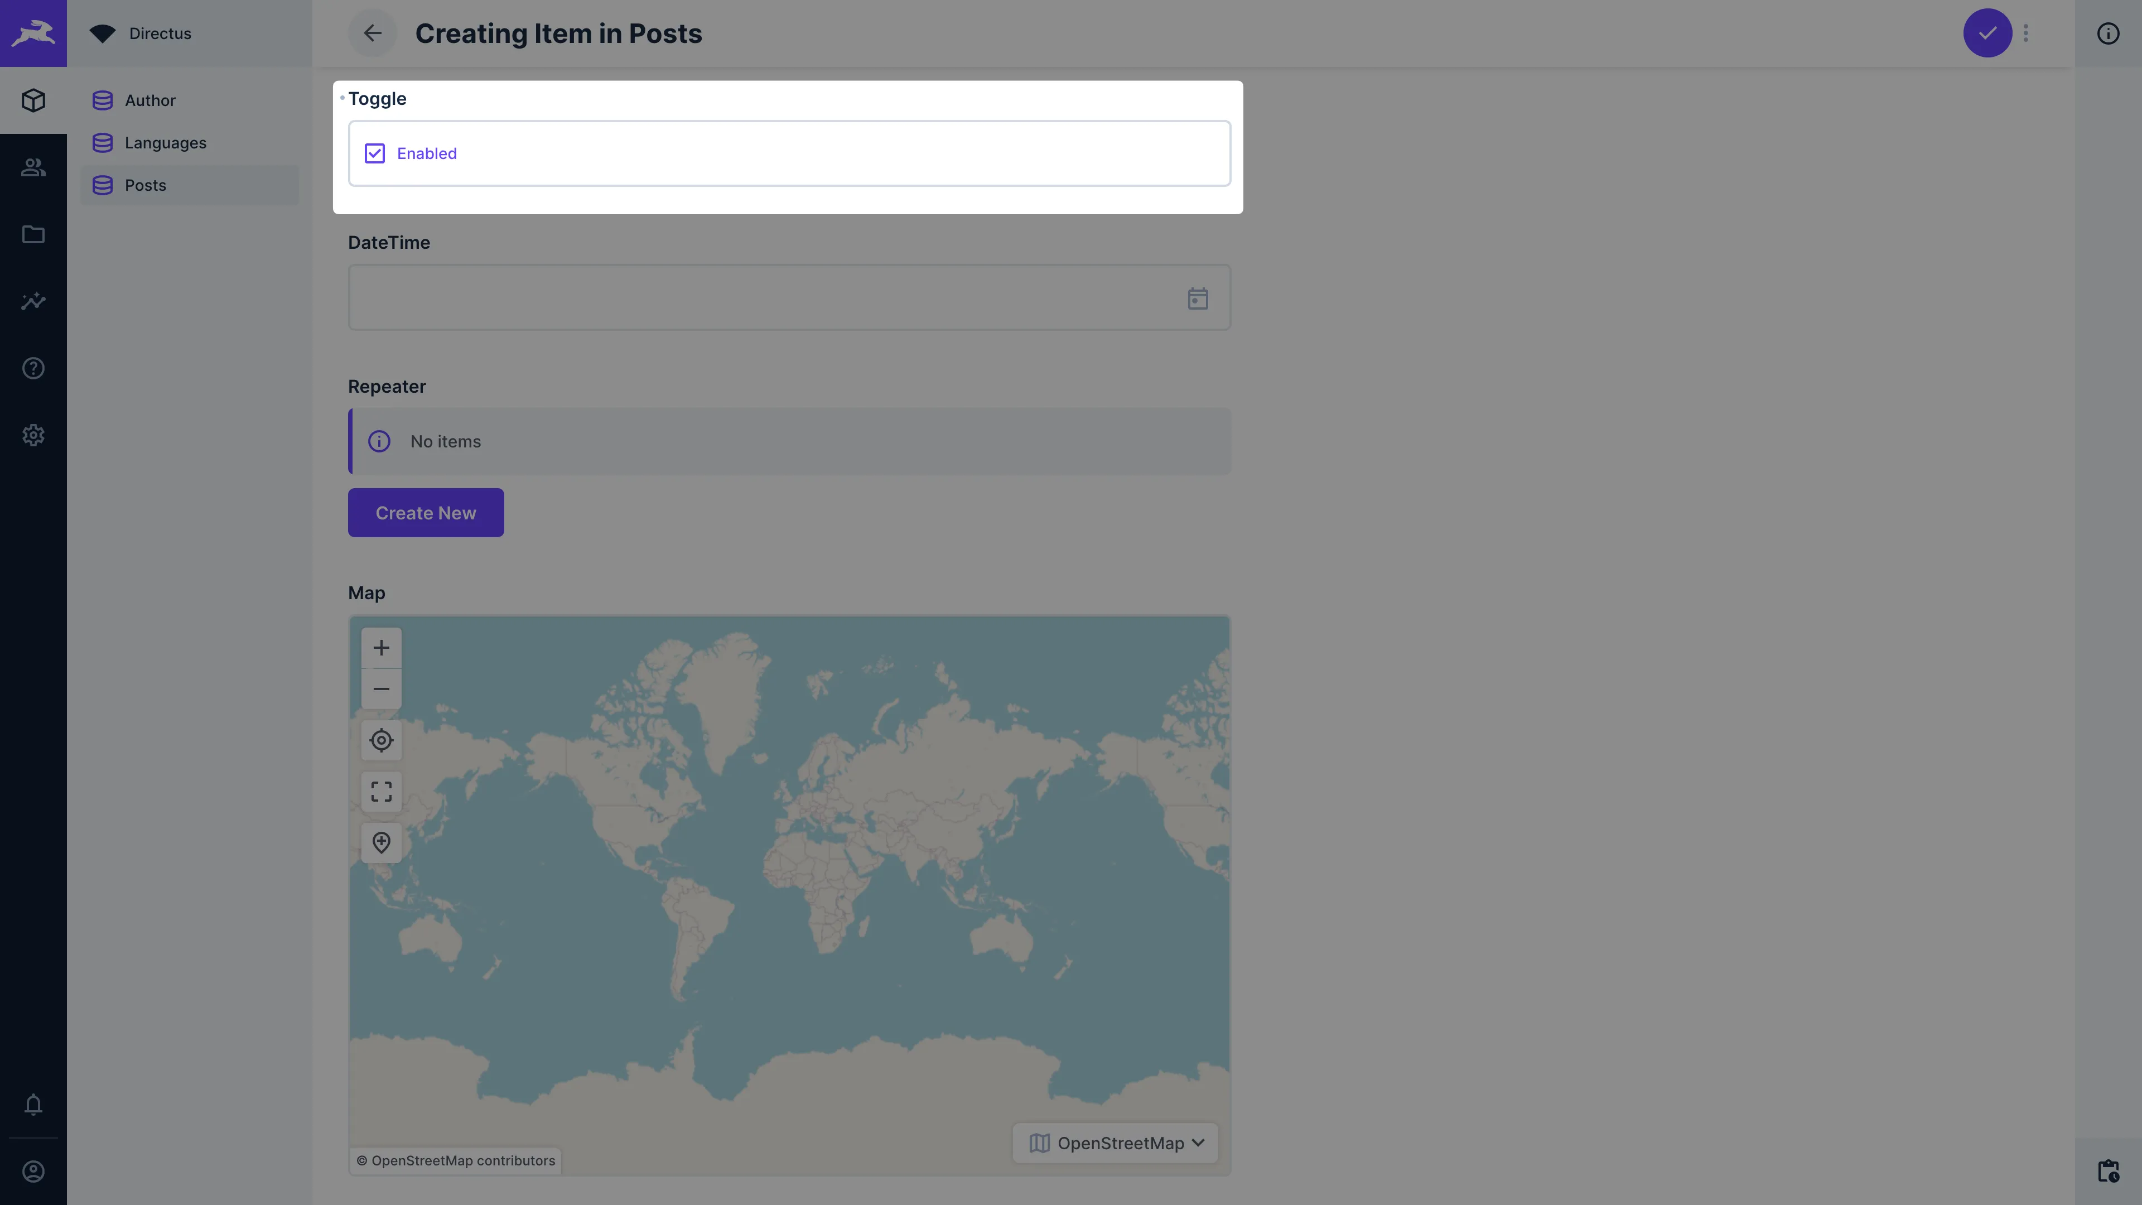Open the User Directory icon
Image resolution: width=2142 pixels, height=1205 pixels.
click(33, 167)
